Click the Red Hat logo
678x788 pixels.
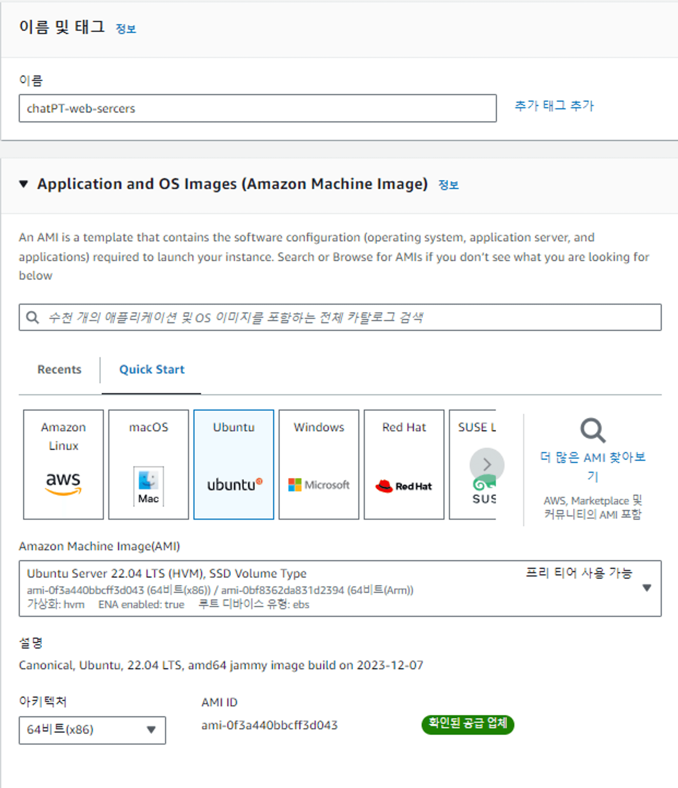pos(404,486)
